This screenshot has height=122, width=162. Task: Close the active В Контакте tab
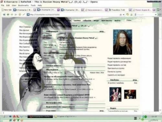point(58,10)
